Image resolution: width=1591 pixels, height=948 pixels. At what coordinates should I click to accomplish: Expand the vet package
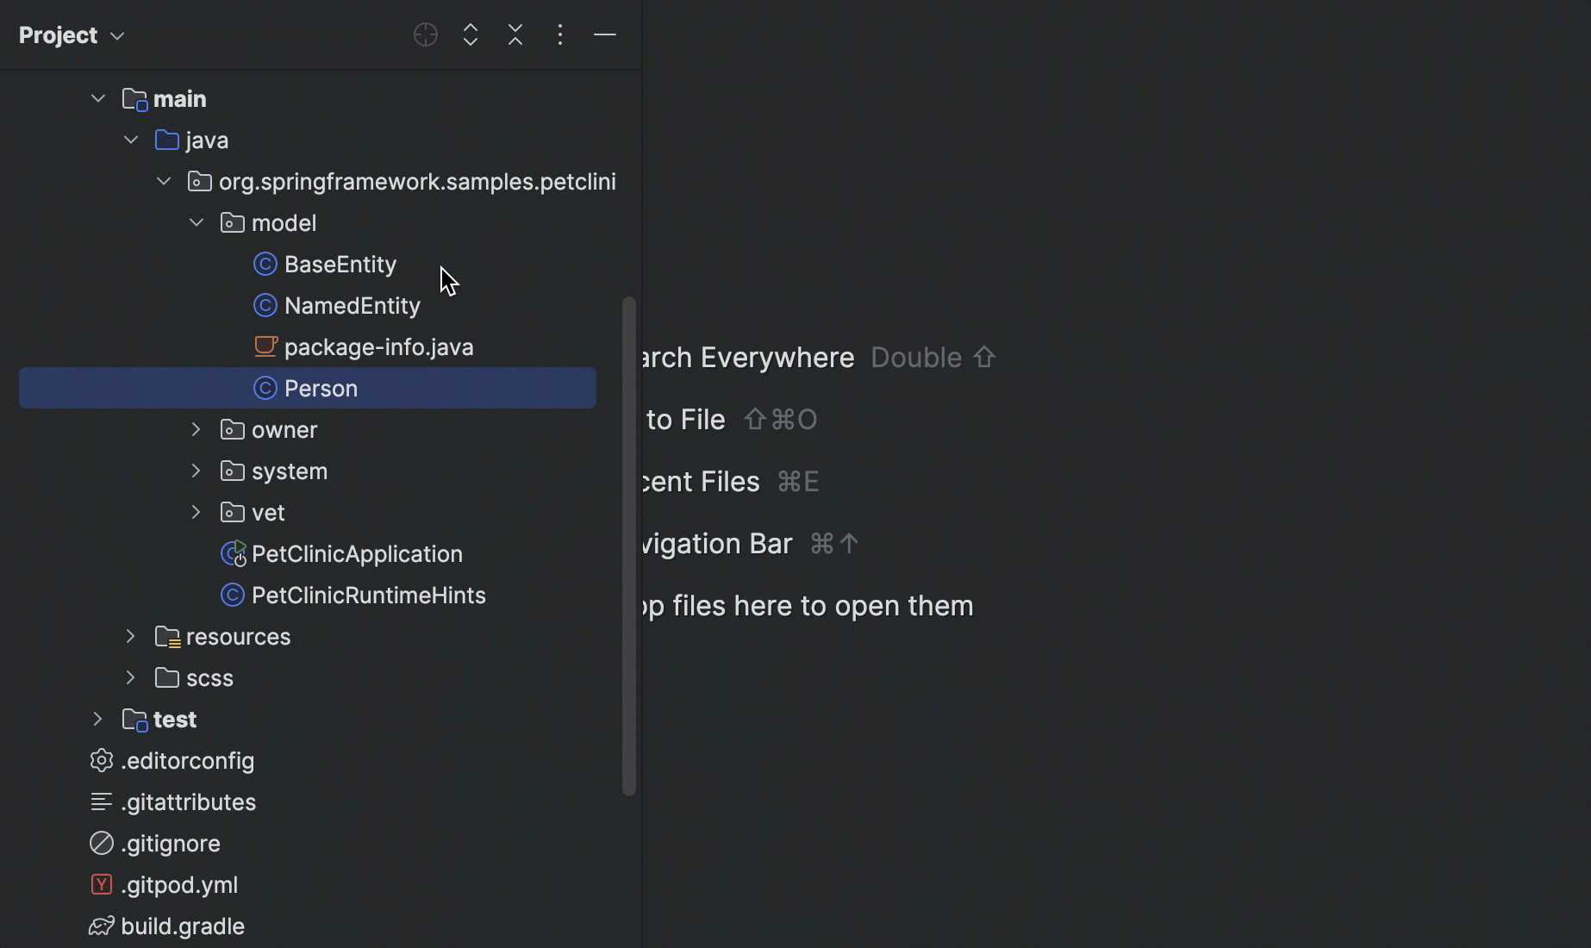[x=195, y=512]
